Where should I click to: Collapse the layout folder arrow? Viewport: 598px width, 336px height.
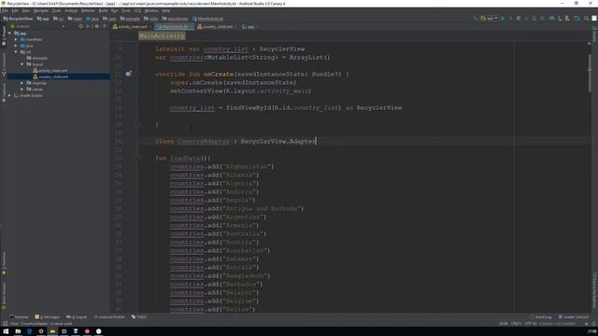point(22,64)
